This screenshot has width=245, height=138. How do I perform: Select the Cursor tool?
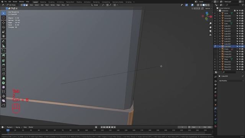[x=3, y=18]
